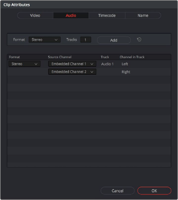Click the Audio 1 track label

point(107,64)
